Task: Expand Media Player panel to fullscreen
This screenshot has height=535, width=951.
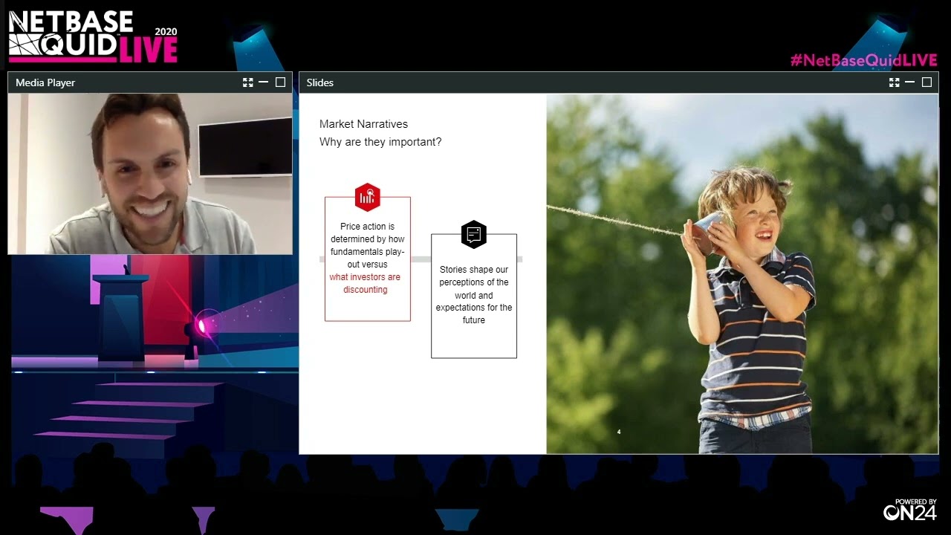Action: click(248, 82)
